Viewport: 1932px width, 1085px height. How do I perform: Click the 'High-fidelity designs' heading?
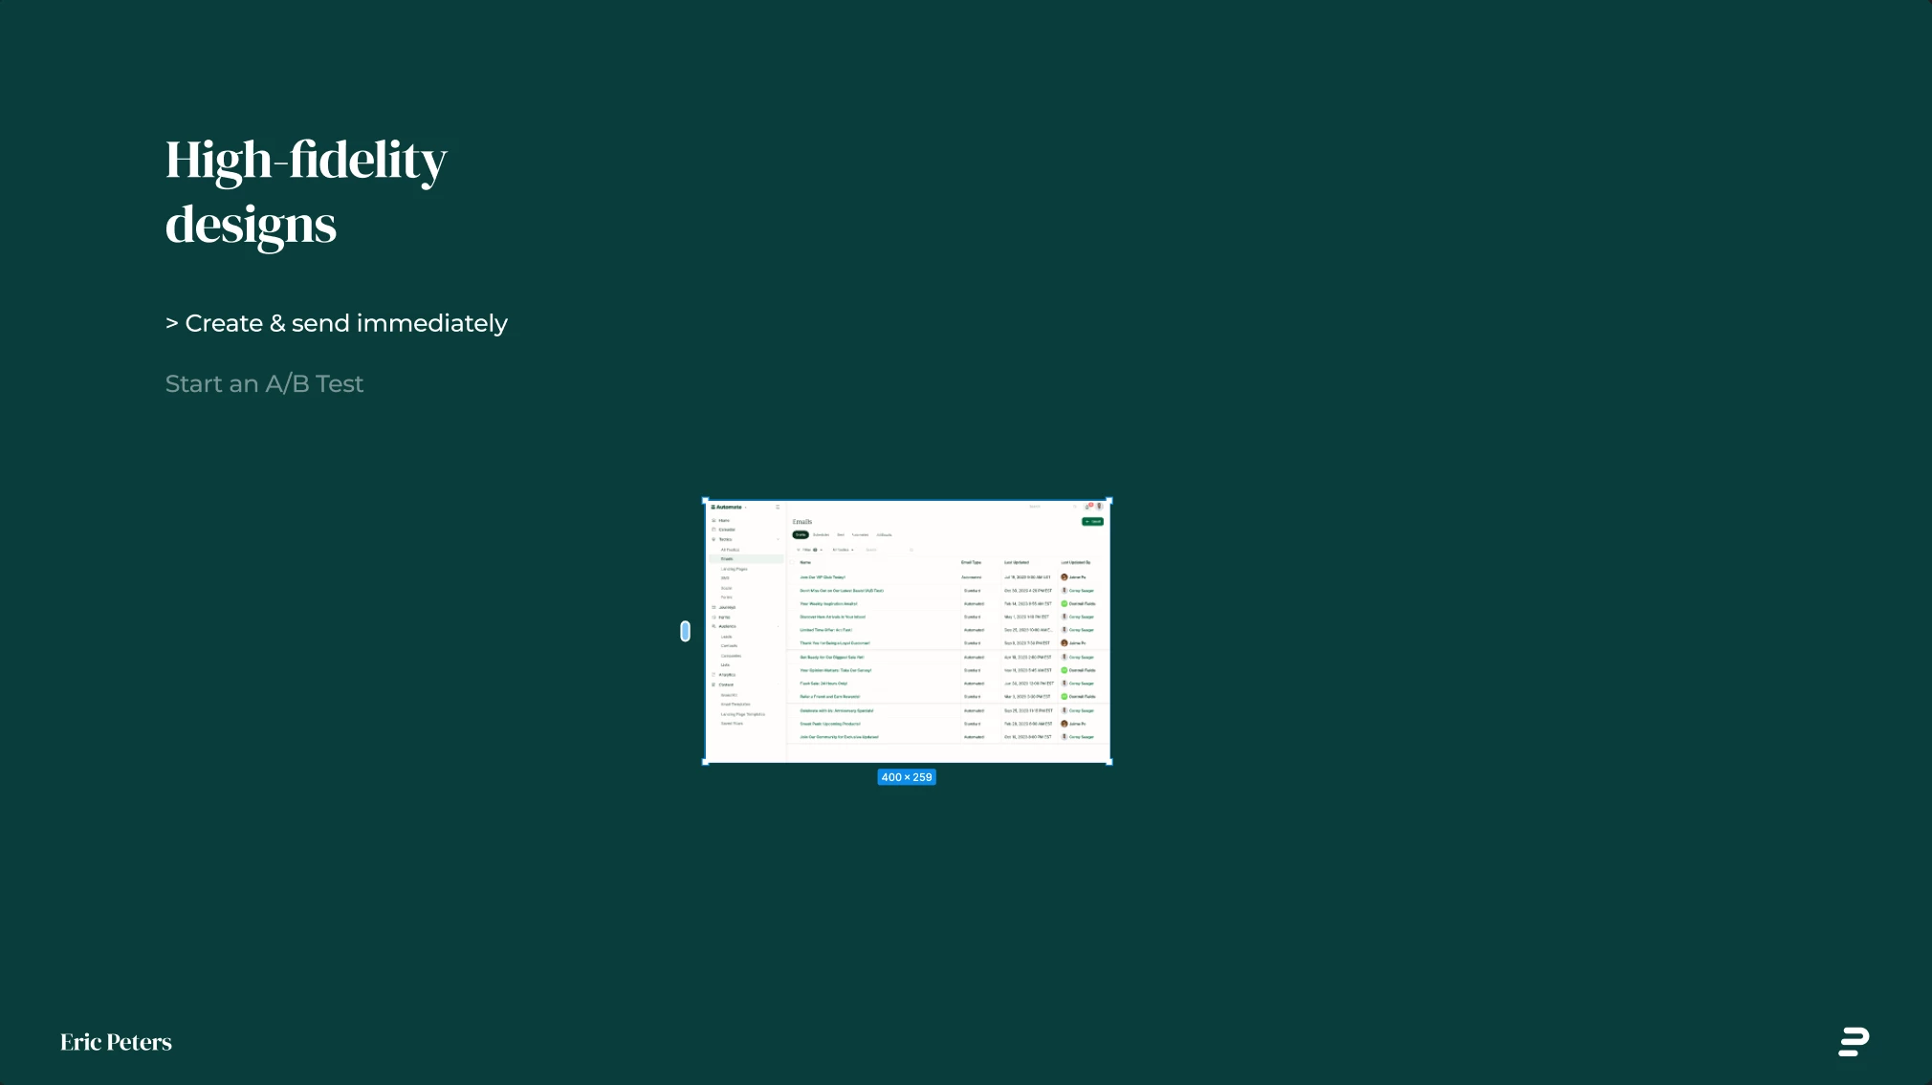tap(306, 192)
